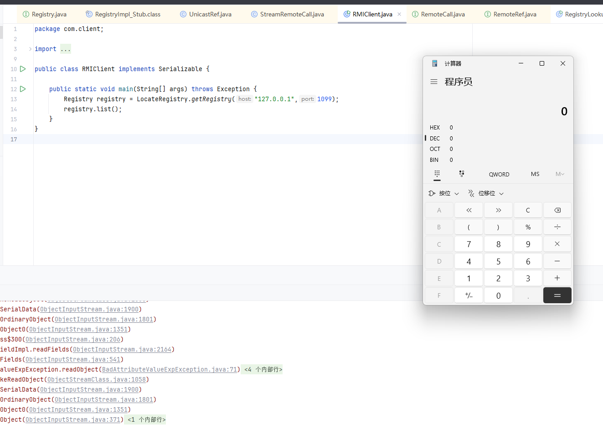
Task: Click the divide operator in calculator
Action: pyautogui.click(x=557, y=227)
